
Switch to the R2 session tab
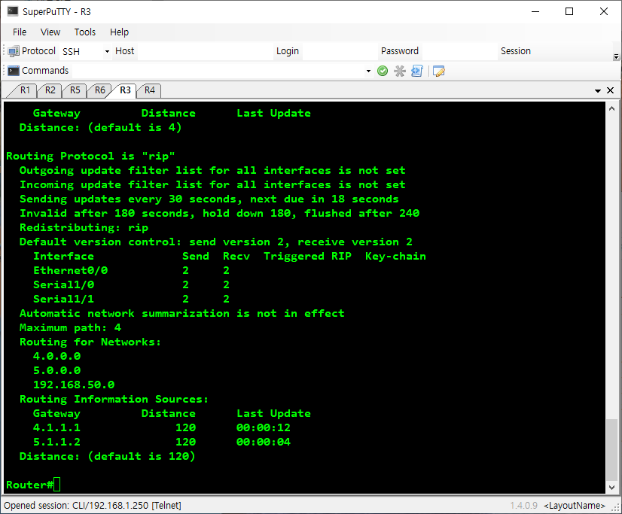(50, 90)
